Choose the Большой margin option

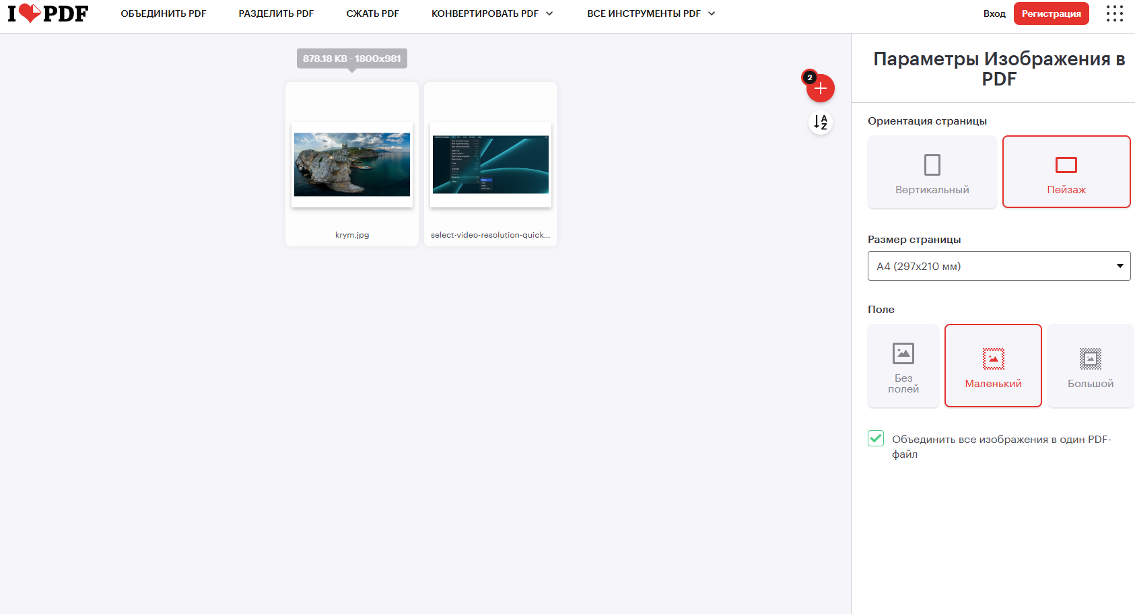point(1091,366)
